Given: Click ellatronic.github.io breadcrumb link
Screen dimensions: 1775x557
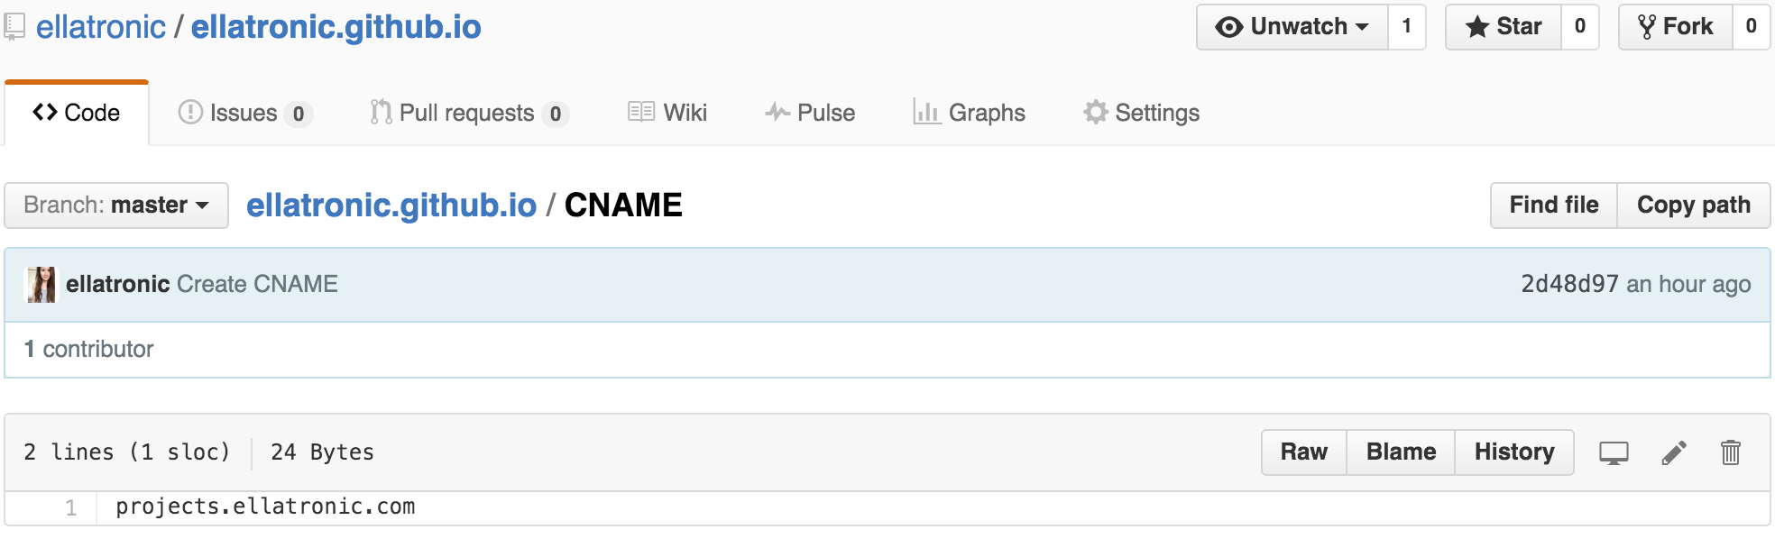Looking at the screenshot, I should click(x=391, y=205).
